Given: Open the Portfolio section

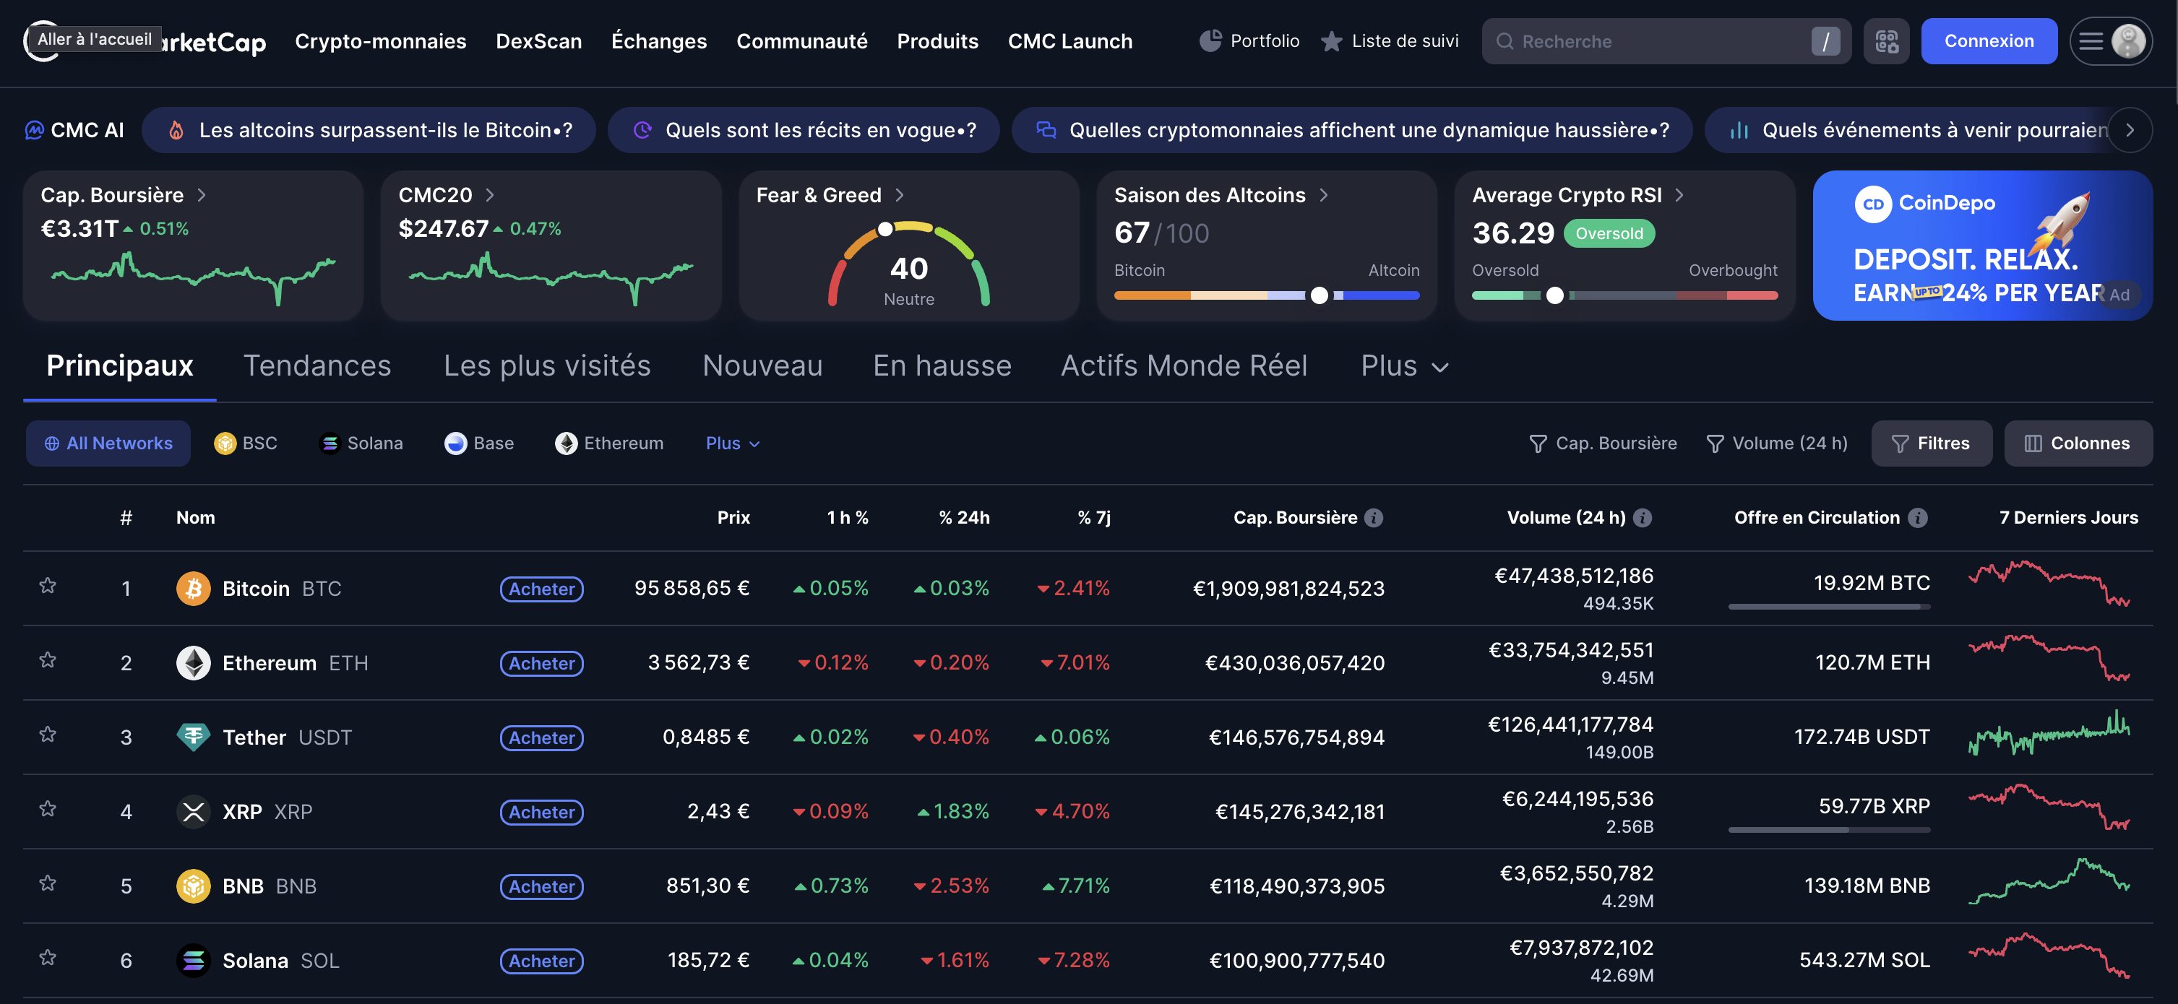Looking at the screenshot, I should pyautogui.click(x=1249, y=40).
